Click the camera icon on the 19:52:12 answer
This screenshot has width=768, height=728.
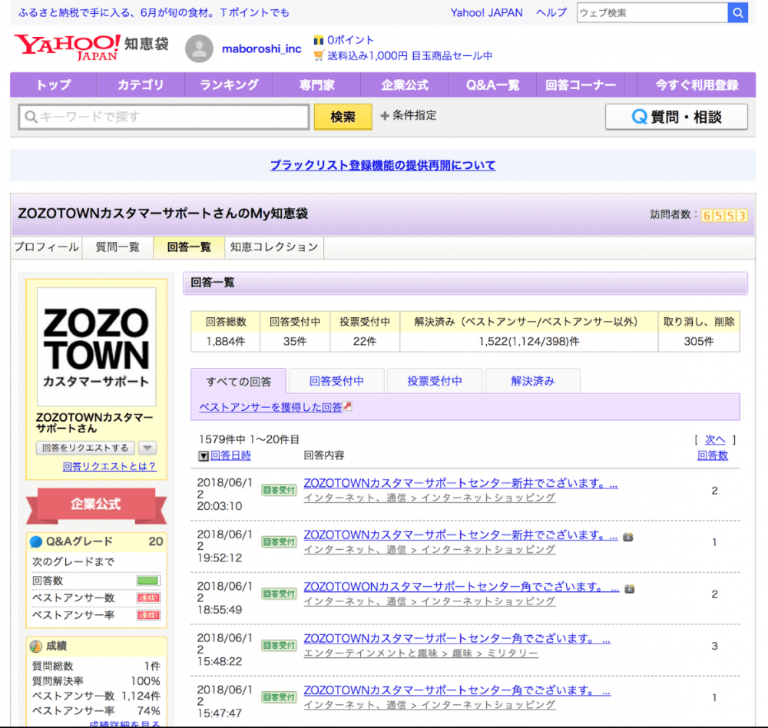[x=628, y=537]
